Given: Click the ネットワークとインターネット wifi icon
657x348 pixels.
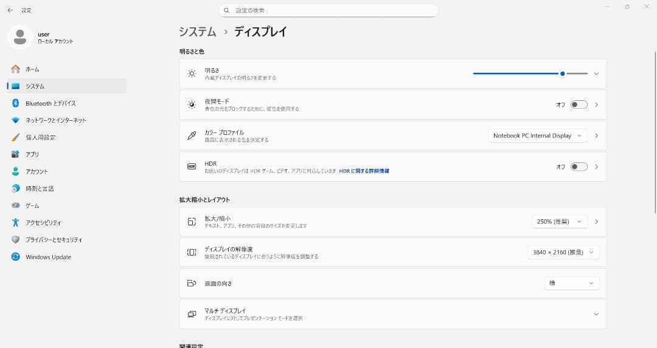Looking at the screenshot, I should [x=16, y=120].
